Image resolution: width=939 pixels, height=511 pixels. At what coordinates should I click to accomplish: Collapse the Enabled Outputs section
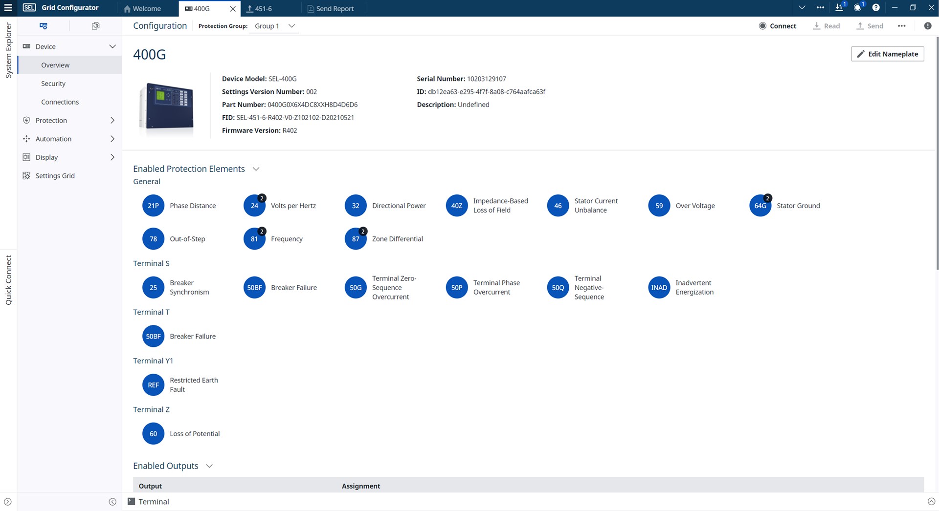[x=209, y=466]
